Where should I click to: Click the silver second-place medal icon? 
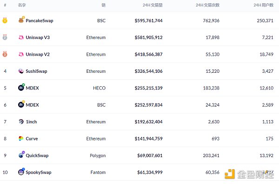pyautogui.click(x=5, y=37)
